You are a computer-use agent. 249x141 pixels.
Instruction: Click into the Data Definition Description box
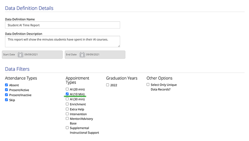(63, 42)
